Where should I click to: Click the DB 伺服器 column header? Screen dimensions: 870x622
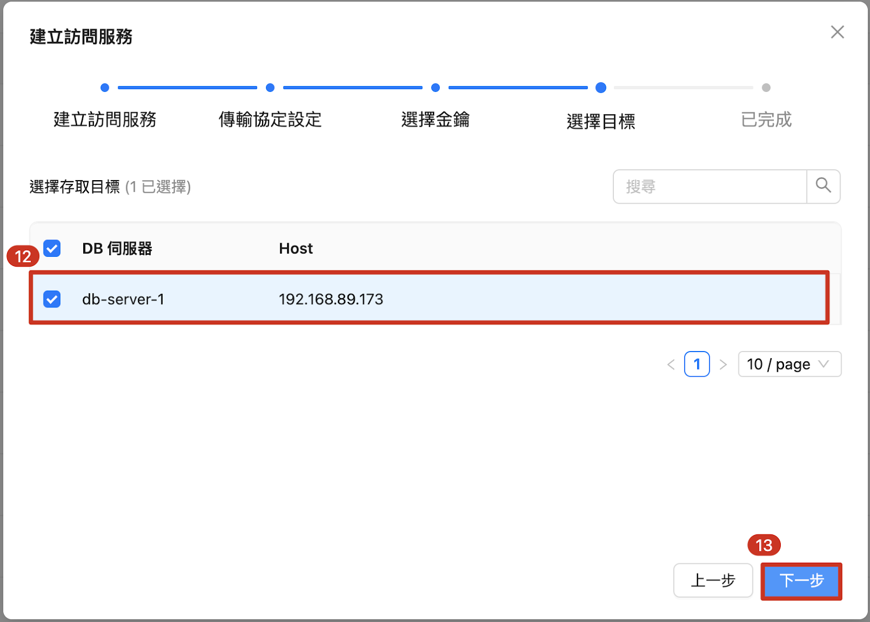(117, 249)
